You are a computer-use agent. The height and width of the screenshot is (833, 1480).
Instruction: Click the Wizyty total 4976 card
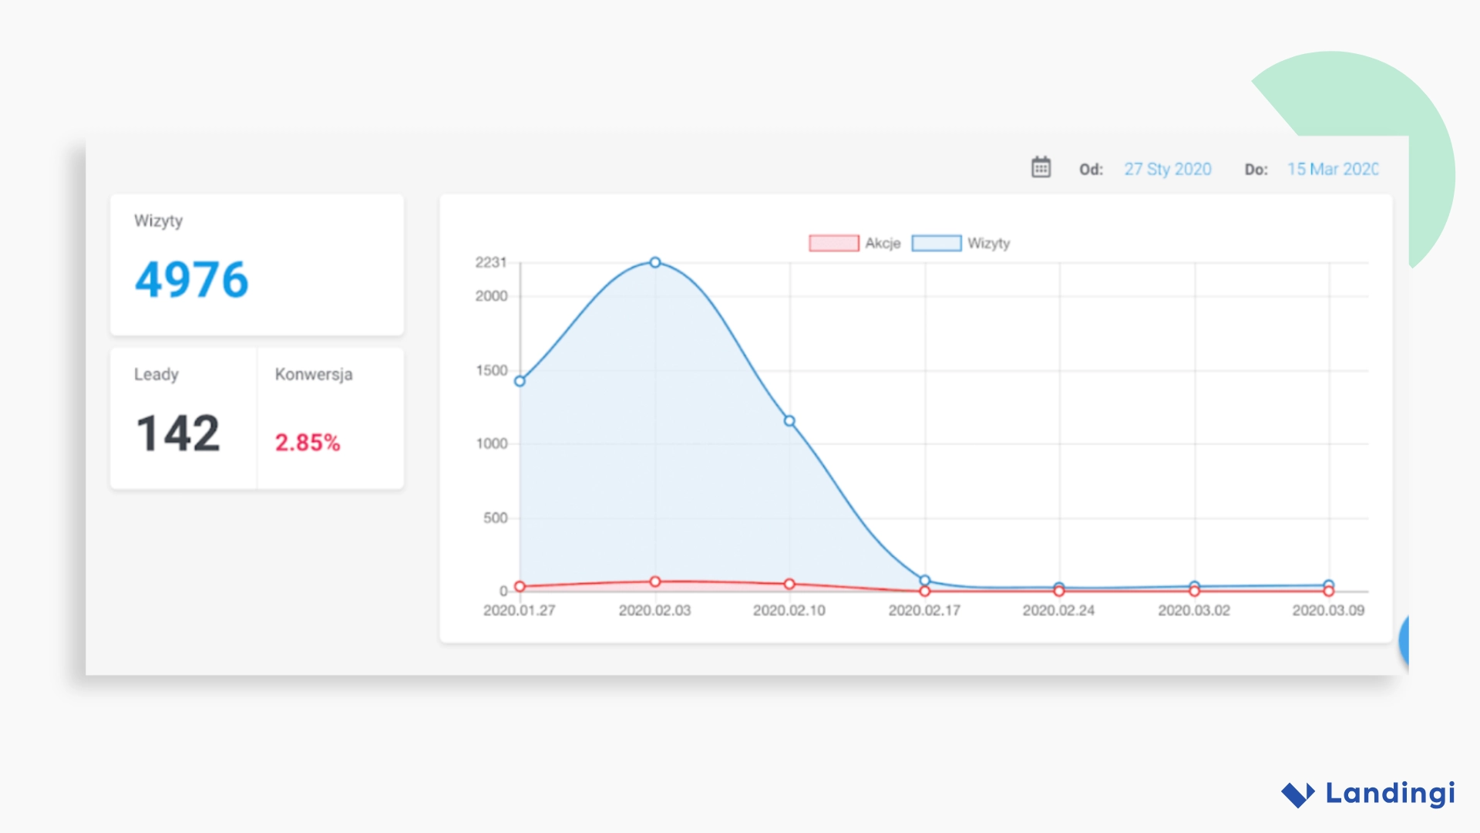[192, 279]
